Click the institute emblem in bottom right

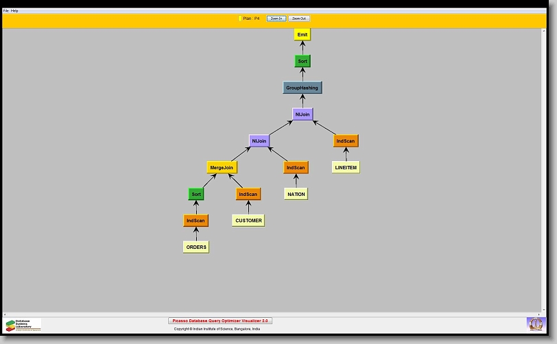tap(535, 323)
